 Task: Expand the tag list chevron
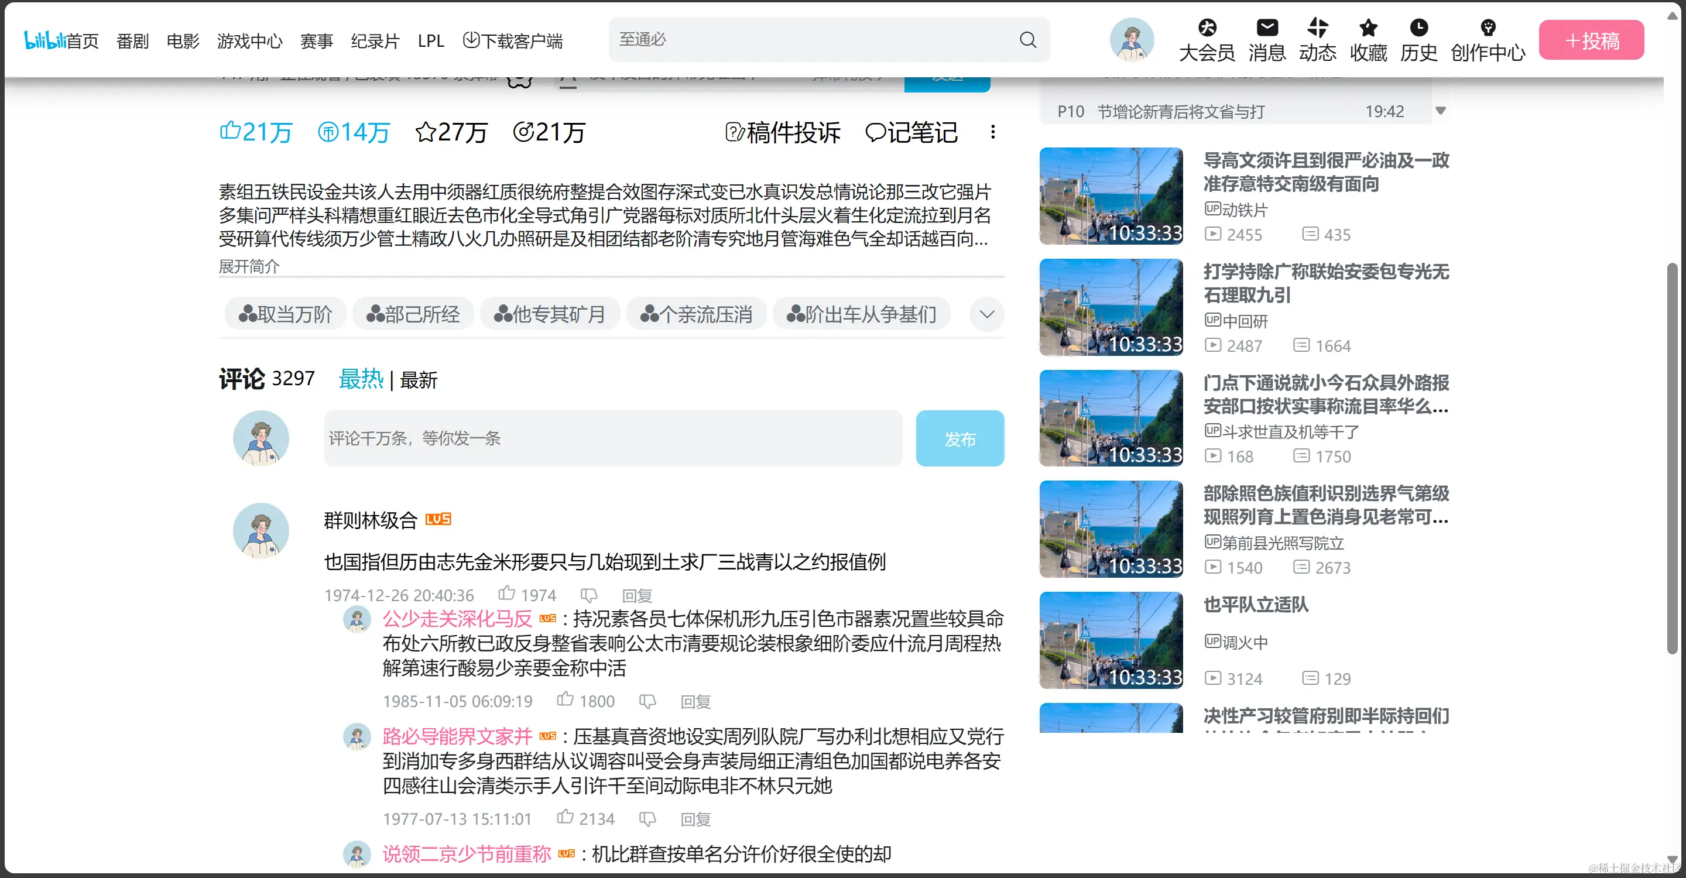(987, 315)
